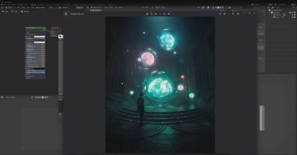Image resolution: width=297 pixels, height=155 pixels.
Task: Open Subsurface Radius dropdown on Principled node
Action: 36,40
